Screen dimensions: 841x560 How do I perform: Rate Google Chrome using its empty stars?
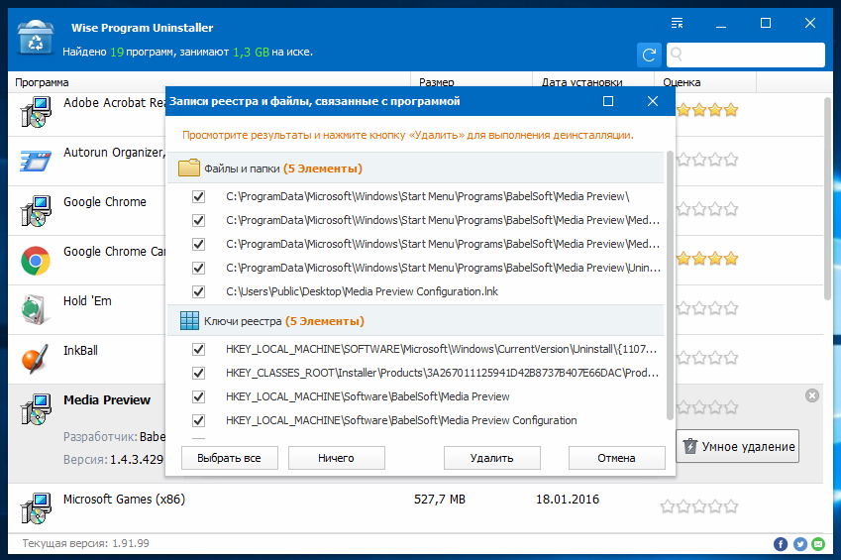coord(707,209)
